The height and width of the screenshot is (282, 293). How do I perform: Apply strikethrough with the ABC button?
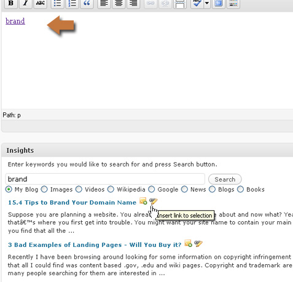click(40, 4)
